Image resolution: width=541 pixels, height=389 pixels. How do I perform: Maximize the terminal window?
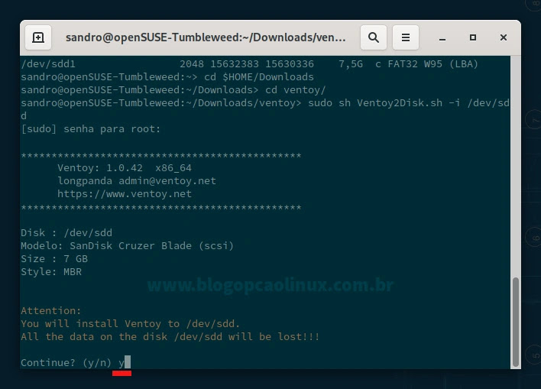tap(473, 37)
